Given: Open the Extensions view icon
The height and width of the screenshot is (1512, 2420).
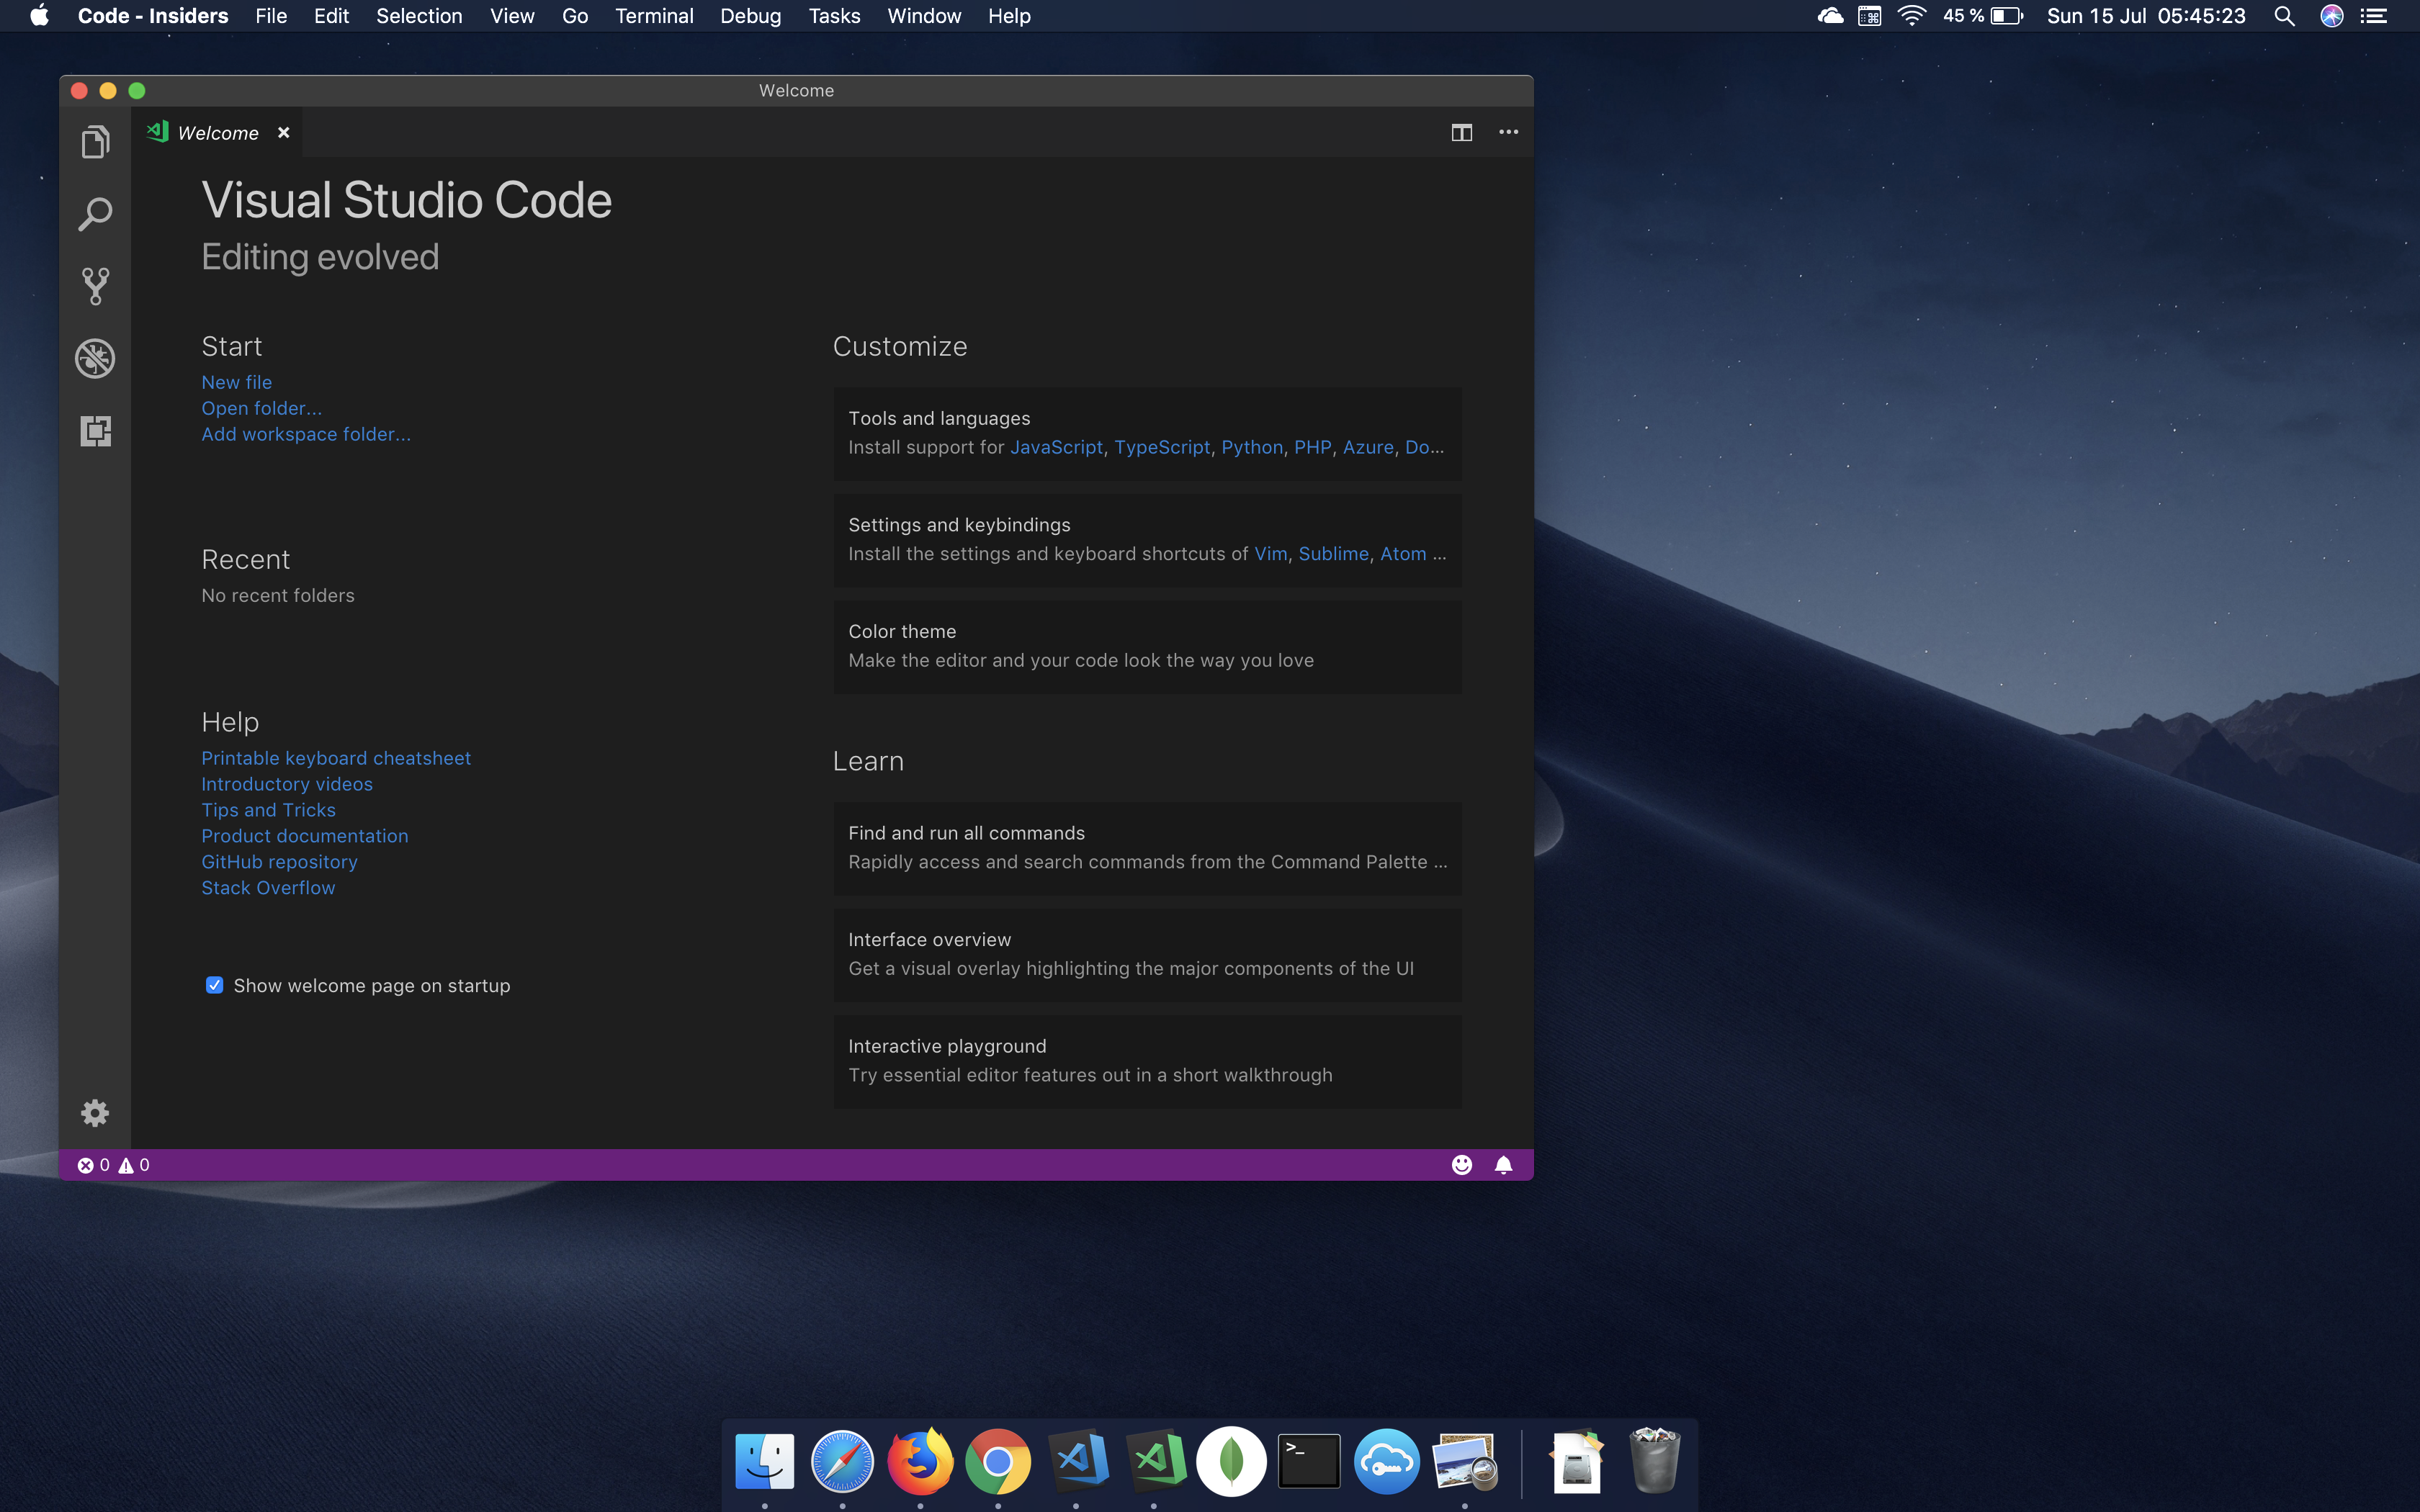Looking at the screenshot, I should pyautogui.click(x=95, y=431).
